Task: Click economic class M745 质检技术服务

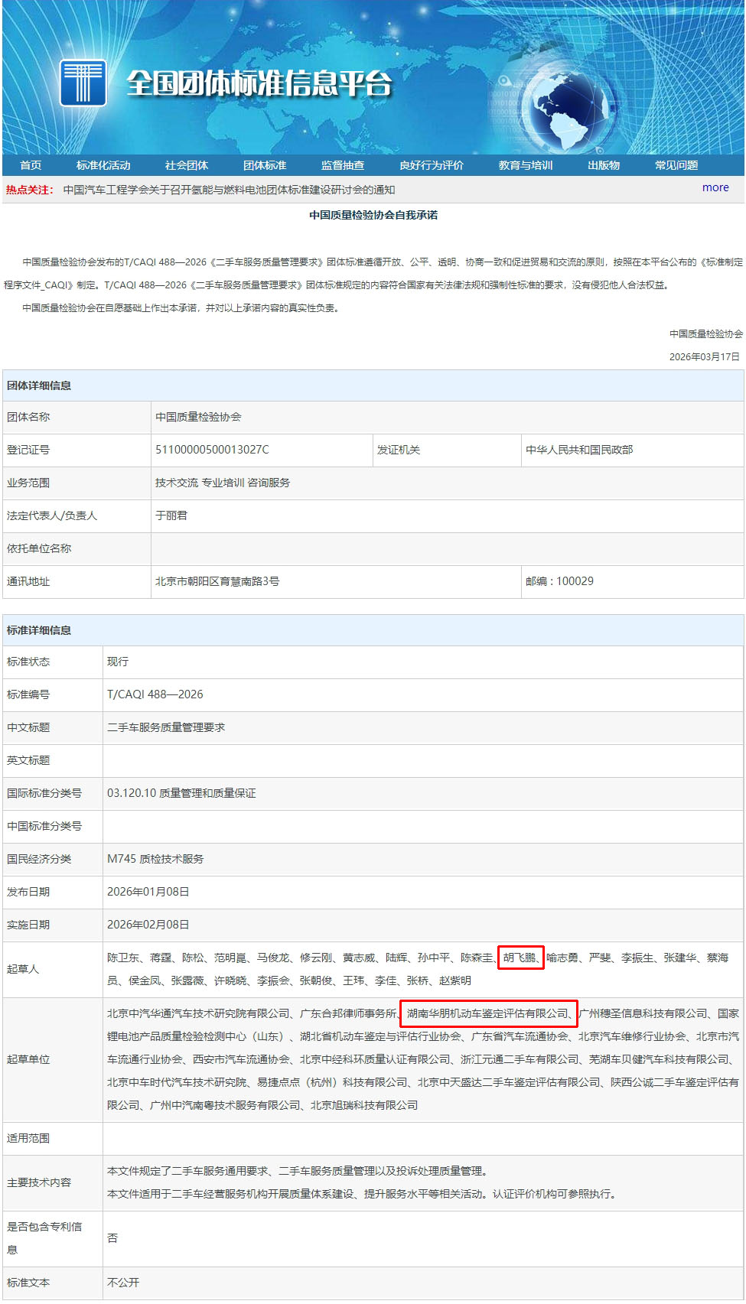Action: 155,859
